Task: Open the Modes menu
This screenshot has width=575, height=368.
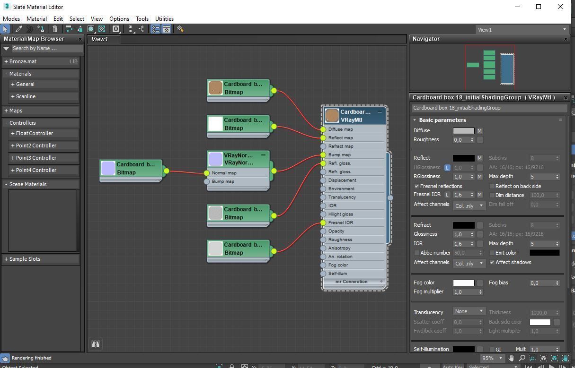Action: click(11, 19)
